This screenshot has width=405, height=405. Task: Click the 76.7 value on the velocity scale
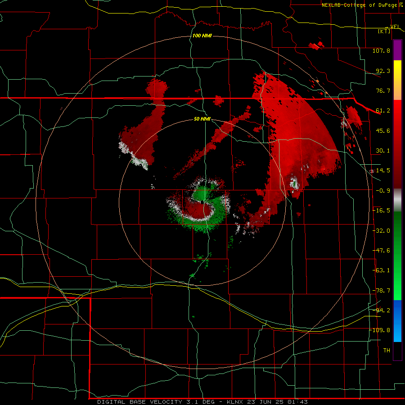(x=383, y=90)
